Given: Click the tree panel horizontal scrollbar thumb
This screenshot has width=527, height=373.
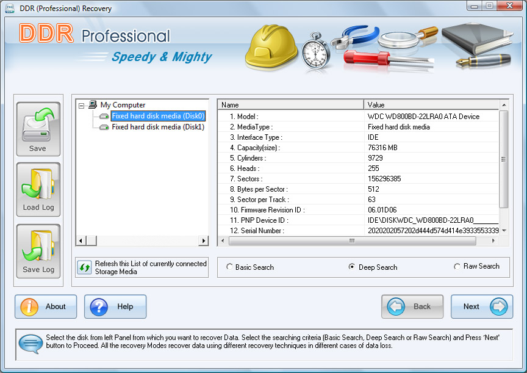Looking at the screenshot, I should [x=91, y=241].
